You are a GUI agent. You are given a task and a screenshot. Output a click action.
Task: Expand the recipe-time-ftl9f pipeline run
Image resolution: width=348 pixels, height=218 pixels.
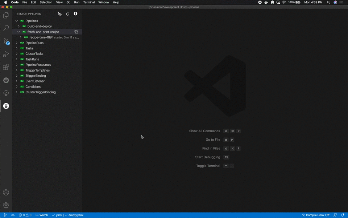[x=21, y=37]
